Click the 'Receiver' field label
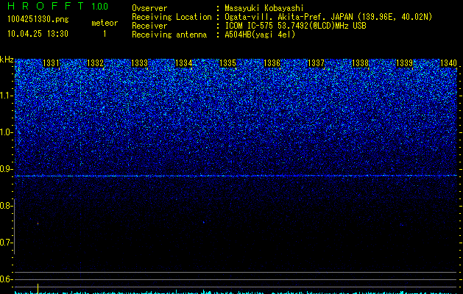This screenshot has height=294, width=463. click(149, 26)
